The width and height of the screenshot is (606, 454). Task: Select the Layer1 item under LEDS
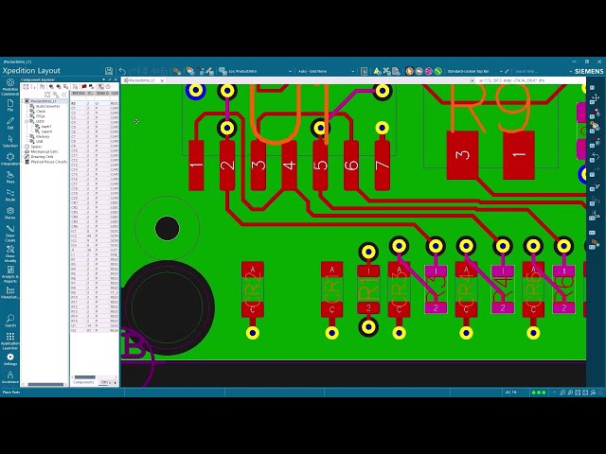[46, 126]
